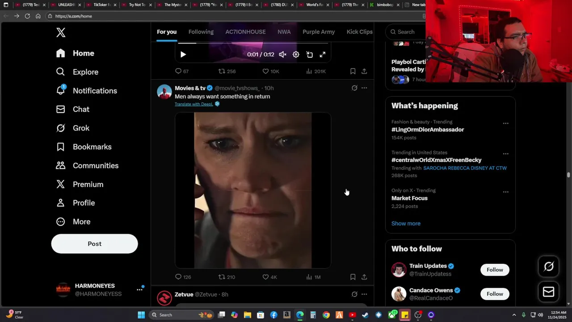The width and height of the screenshot is (572, 322).
Task: Open the floating Grok button
Action: (x=548, y=267)
